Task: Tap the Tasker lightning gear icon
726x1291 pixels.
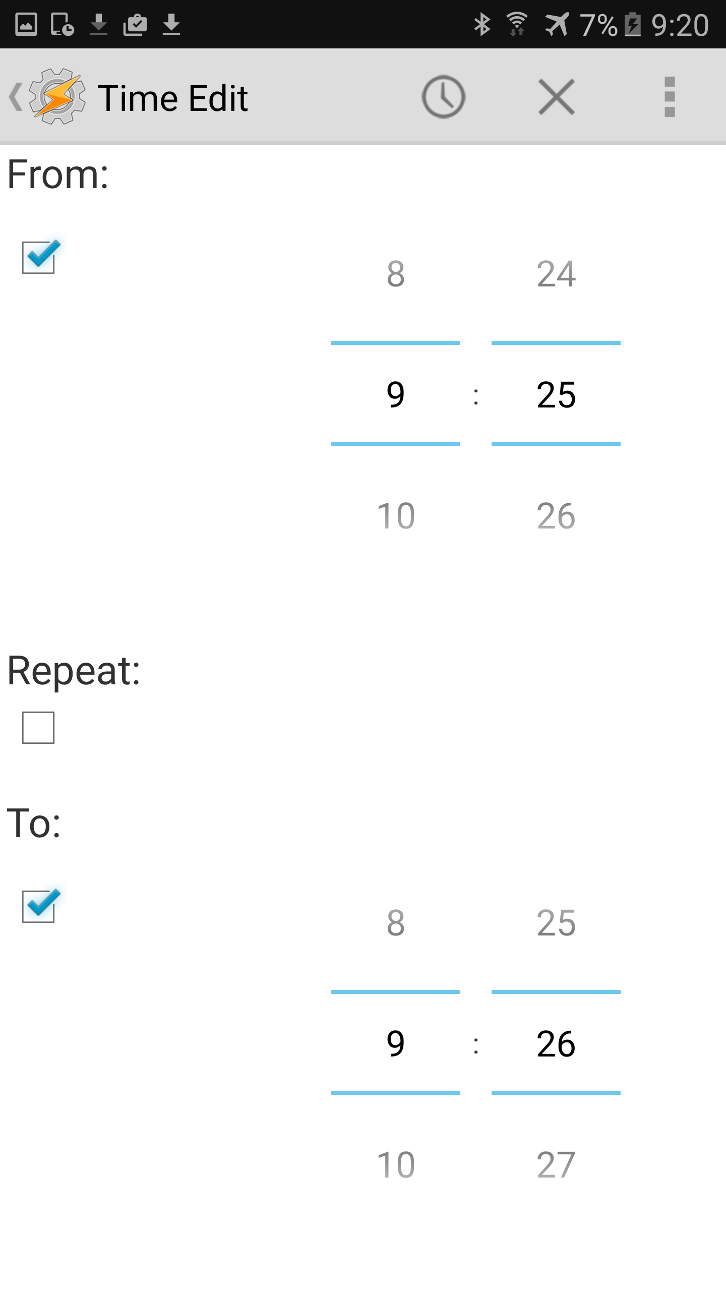Action: [x=57, y=97]
